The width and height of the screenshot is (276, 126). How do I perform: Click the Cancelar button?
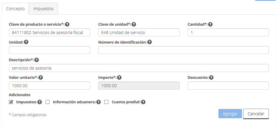pos(256,114)
